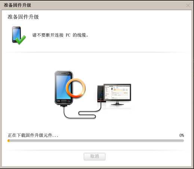The height and width of the screenshot is (169, 194).
Task: Close the 准备固件升级 dialog window
Action: click(x=188, y=5)
